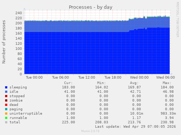Image resolution: width=181 pixels, height=135 pixels.
Task: Click the 'Min:' column header
Action: [x=101, y=83]
